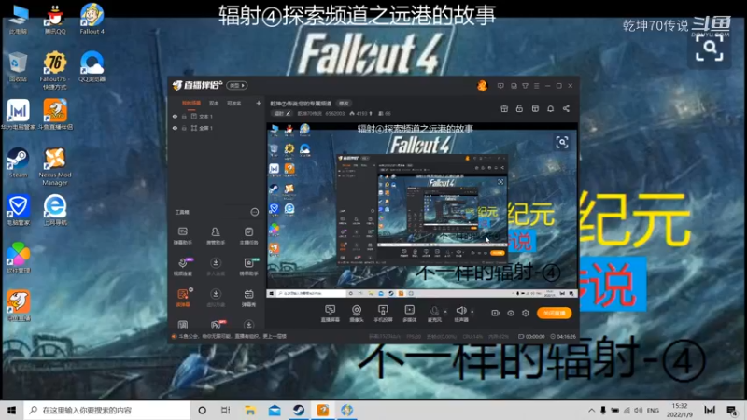Click the share icon in room header

point(566,108)
